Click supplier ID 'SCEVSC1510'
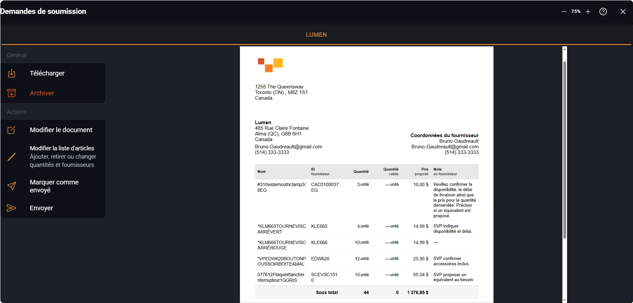This screenshot has width=633, height=303. [x=324, y=278]
